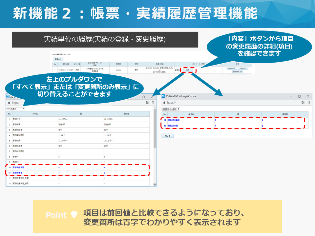
Task: Click blue row 11 原紙!貯水槽 in left window
Action: [x=78, y=173]
